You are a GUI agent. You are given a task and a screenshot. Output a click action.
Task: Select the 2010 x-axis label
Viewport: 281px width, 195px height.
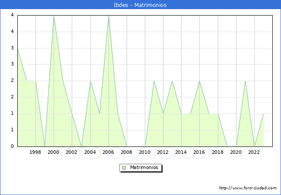[x=145, y=152]
